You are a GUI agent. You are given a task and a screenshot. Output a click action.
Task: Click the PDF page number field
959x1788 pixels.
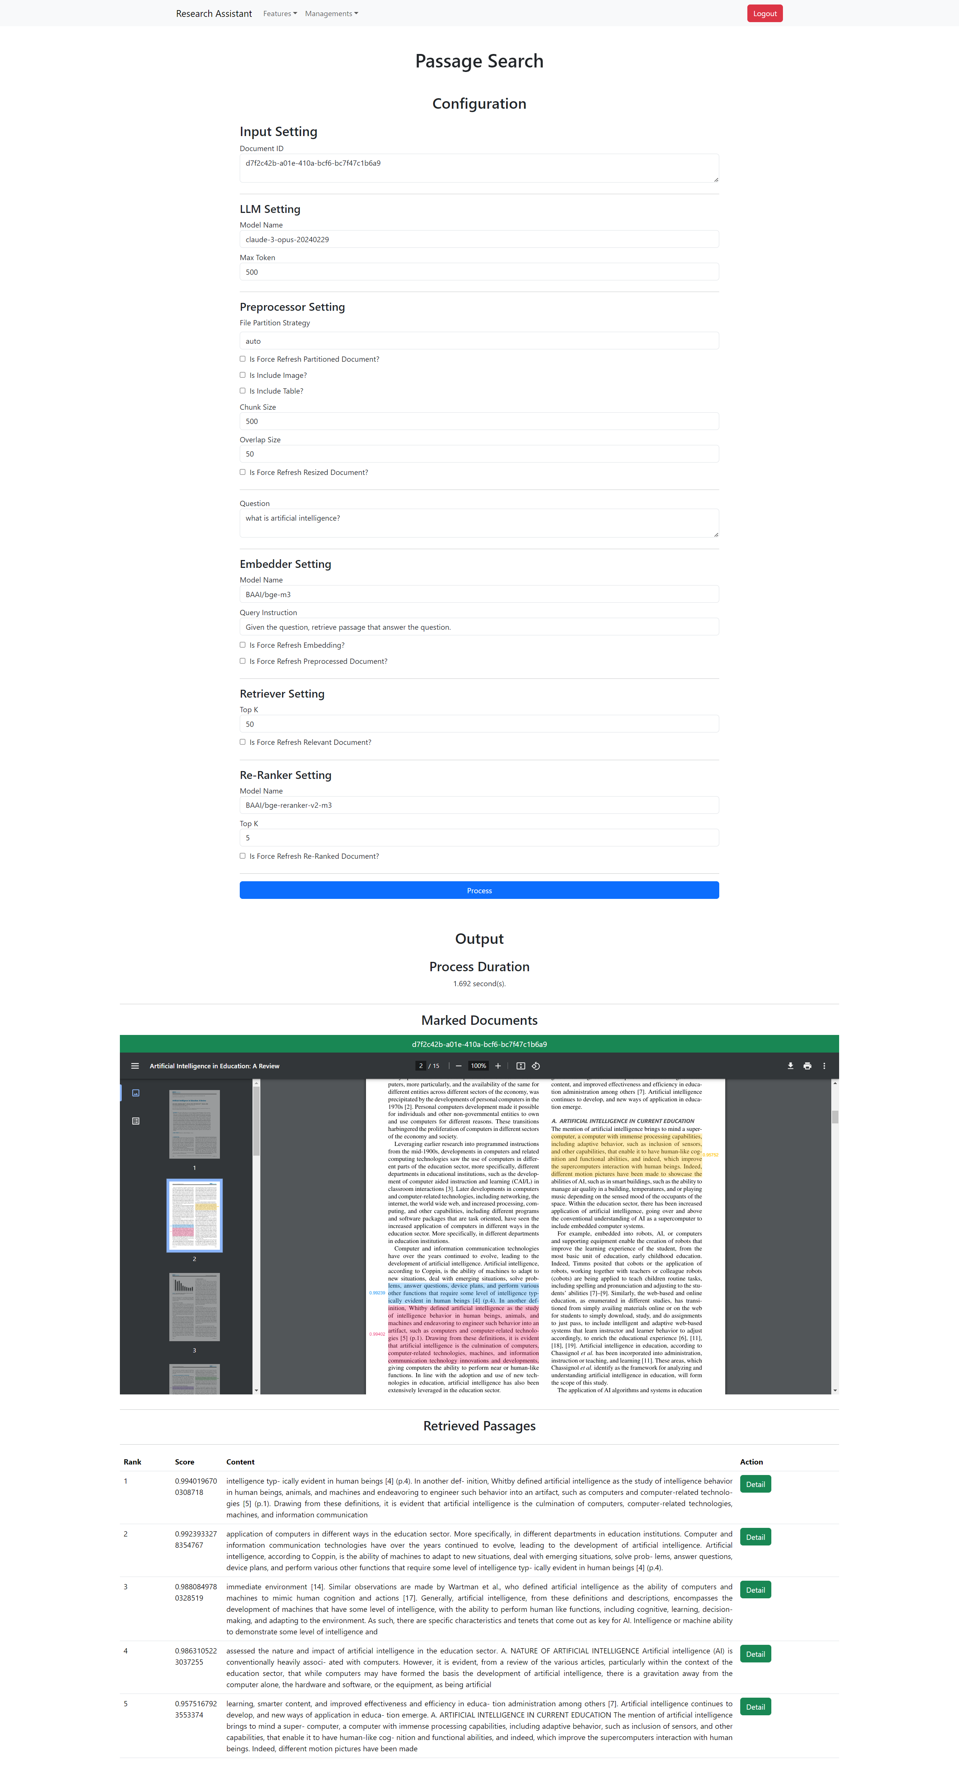420,1065
